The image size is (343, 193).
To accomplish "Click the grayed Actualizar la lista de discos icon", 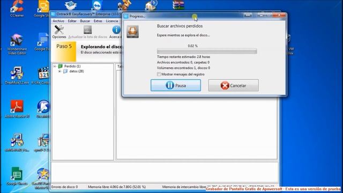I will point(87,30).
